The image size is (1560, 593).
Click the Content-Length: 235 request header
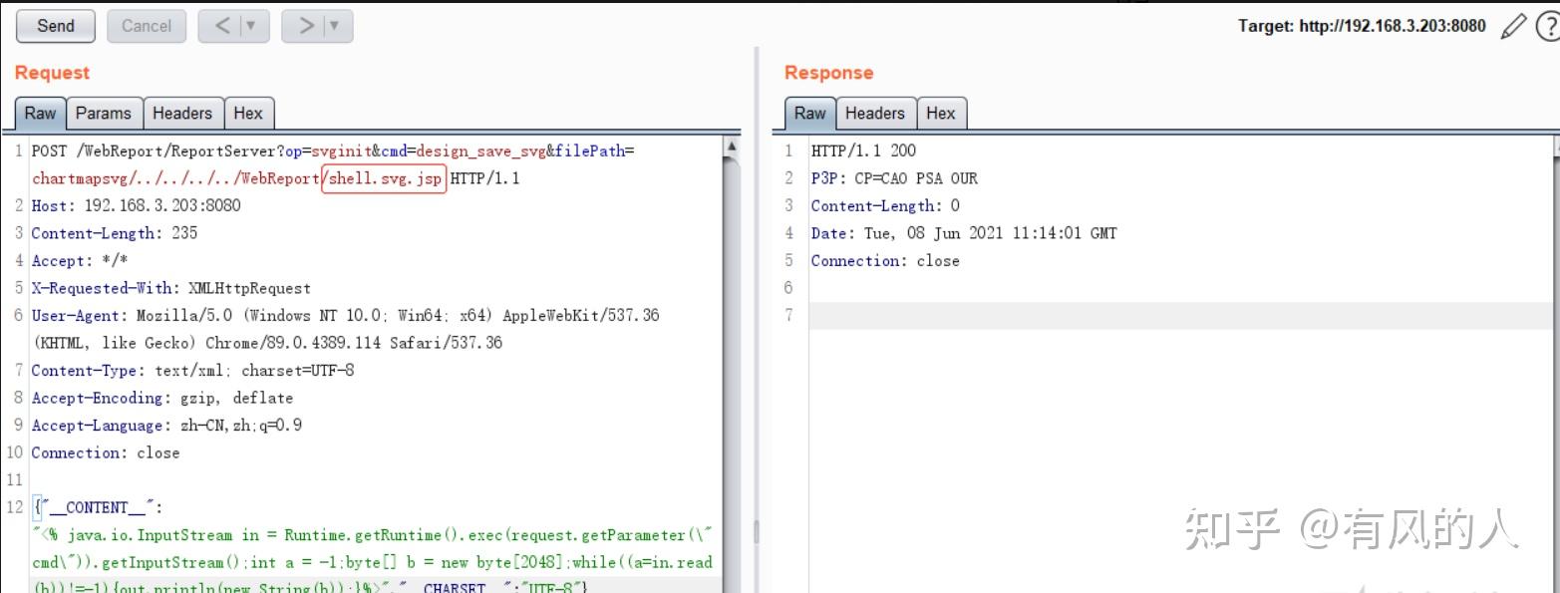click(x=115, y=233)
